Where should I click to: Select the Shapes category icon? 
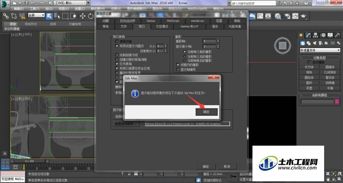pyautogui.click(x=308, y=43)
